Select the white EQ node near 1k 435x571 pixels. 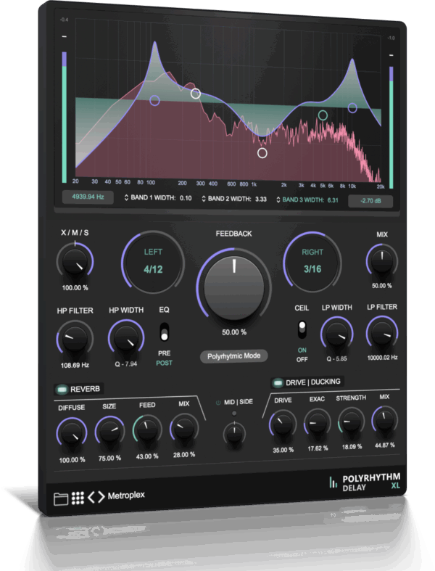(x=262, y=153)
